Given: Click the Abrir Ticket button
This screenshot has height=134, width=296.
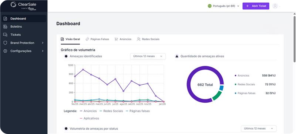Looking at the screenshot, I should 256,6.
